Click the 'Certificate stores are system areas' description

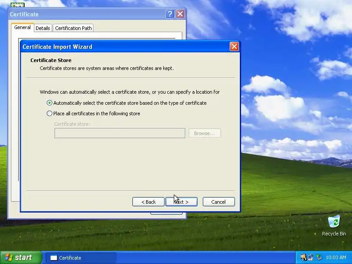coord(106,68)
